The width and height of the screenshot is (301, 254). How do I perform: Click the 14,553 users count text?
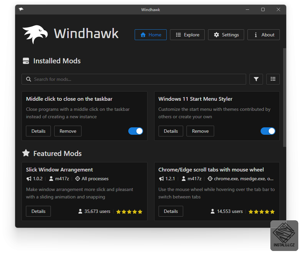(x=230, y=211)
